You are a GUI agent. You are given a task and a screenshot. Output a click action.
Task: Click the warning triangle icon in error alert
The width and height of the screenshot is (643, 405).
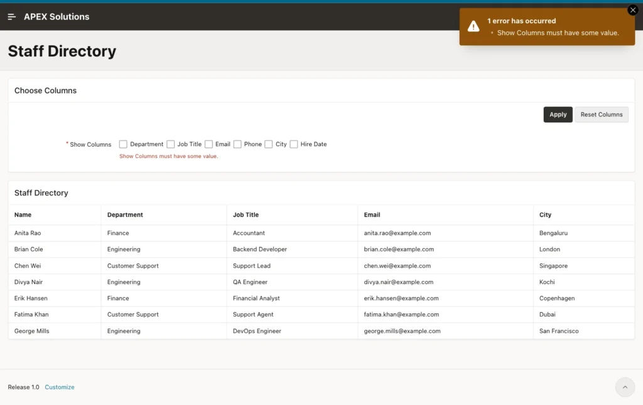[473, 26]
